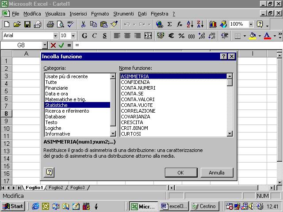The image size is (283, 212).
Task: Click the function list scrollbar down arrow
Action: coord(229,133)
